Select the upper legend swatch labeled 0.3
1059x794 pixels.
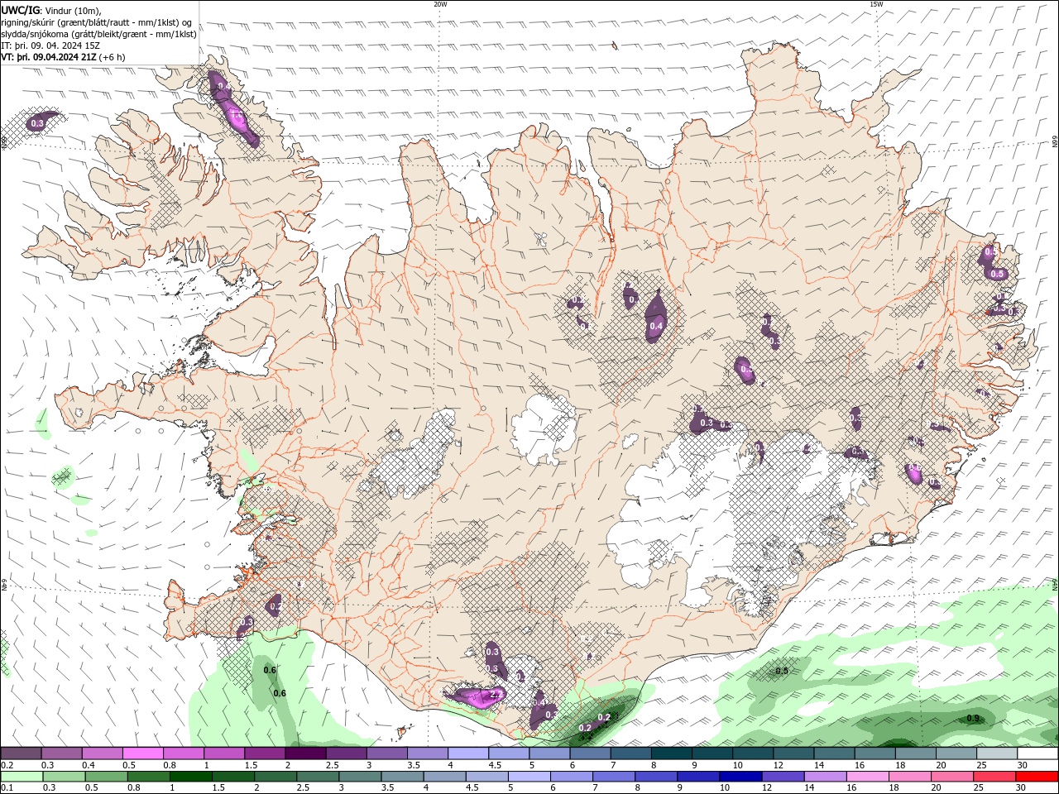coord(61,753)
